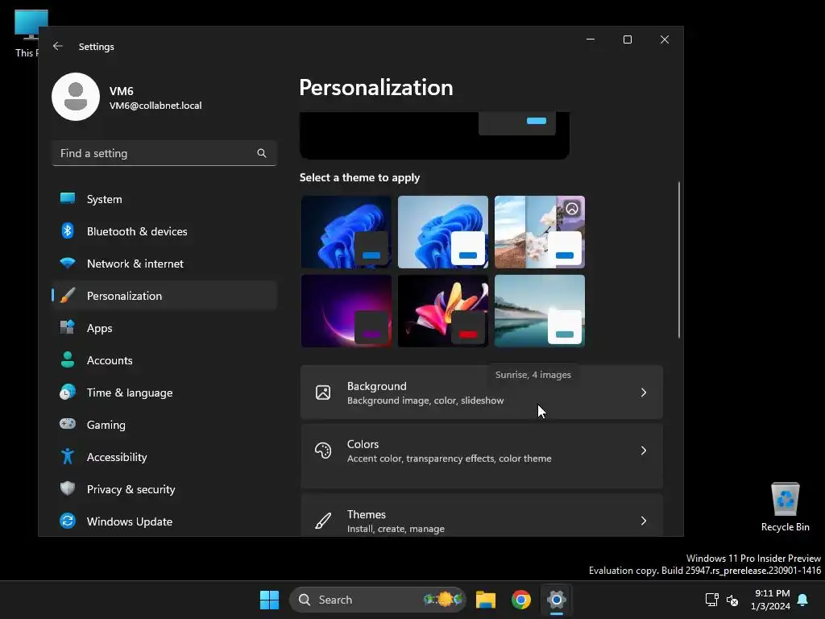Viewport: 825px width, 619px height.
Task: Click the Colors palette icon
Action: point(323,451)
